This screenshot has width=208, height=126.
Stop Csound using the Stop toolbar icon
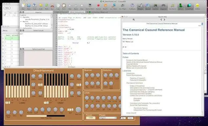tap(82, 6)
